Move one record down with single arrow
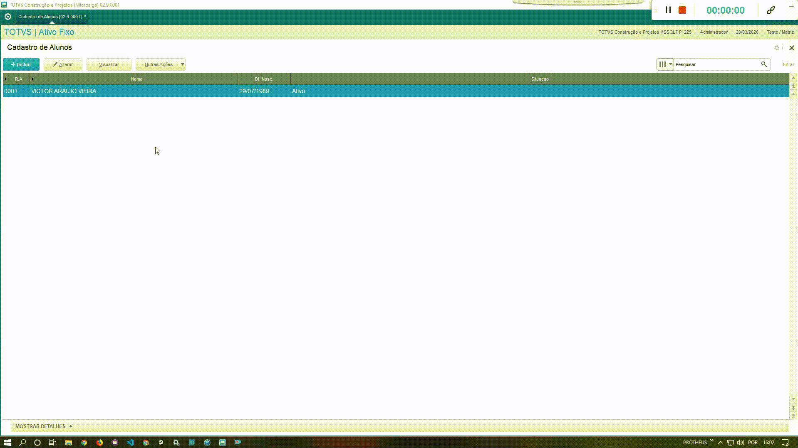This screenshot has width=798, height=448. [793, 399]
